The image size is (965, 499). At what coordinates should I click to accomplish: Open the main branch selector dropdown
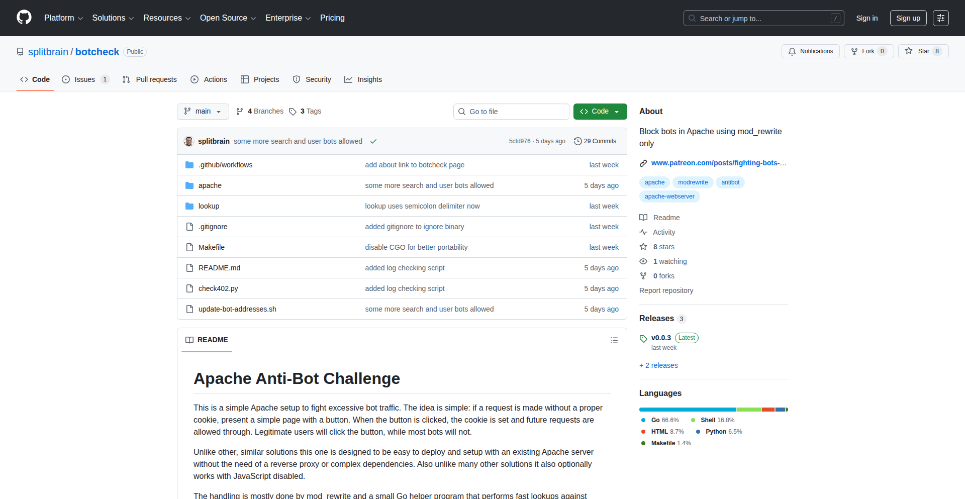point(203,112)
